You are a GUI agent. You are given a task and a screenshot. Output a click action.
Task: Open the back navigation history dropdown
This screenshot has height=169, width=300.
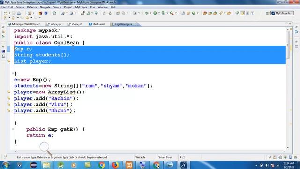(x=31, y=18)
